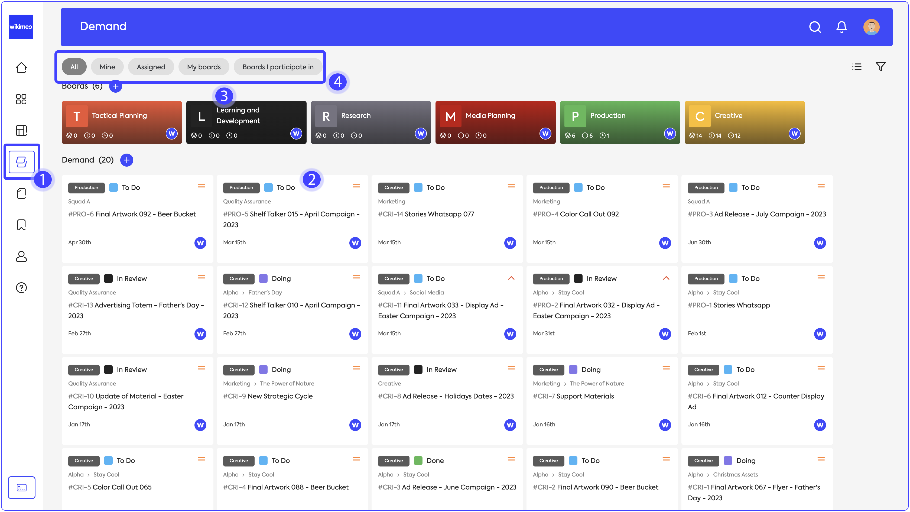The width and height of the screenshot is (910, 512).
Task: Click the search magnifier in header
Action: [x=815, y=27]
